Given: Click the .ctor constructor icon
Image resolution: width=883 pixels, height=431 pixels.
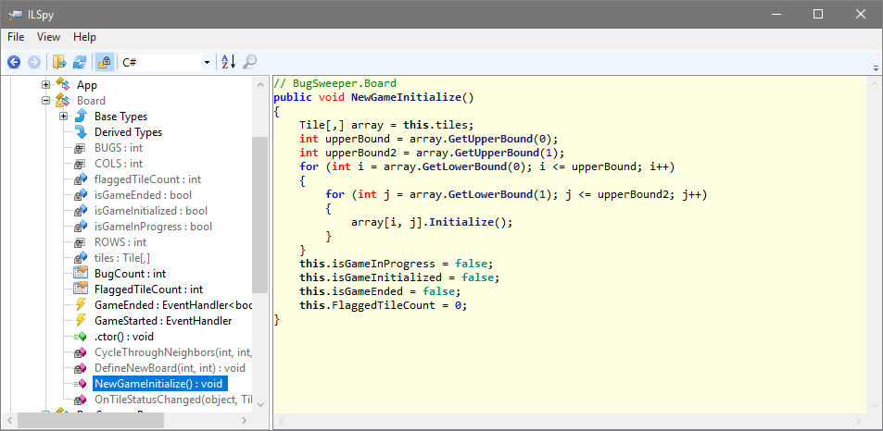Looking at the screenshot, I should click(x=81, y=337).
